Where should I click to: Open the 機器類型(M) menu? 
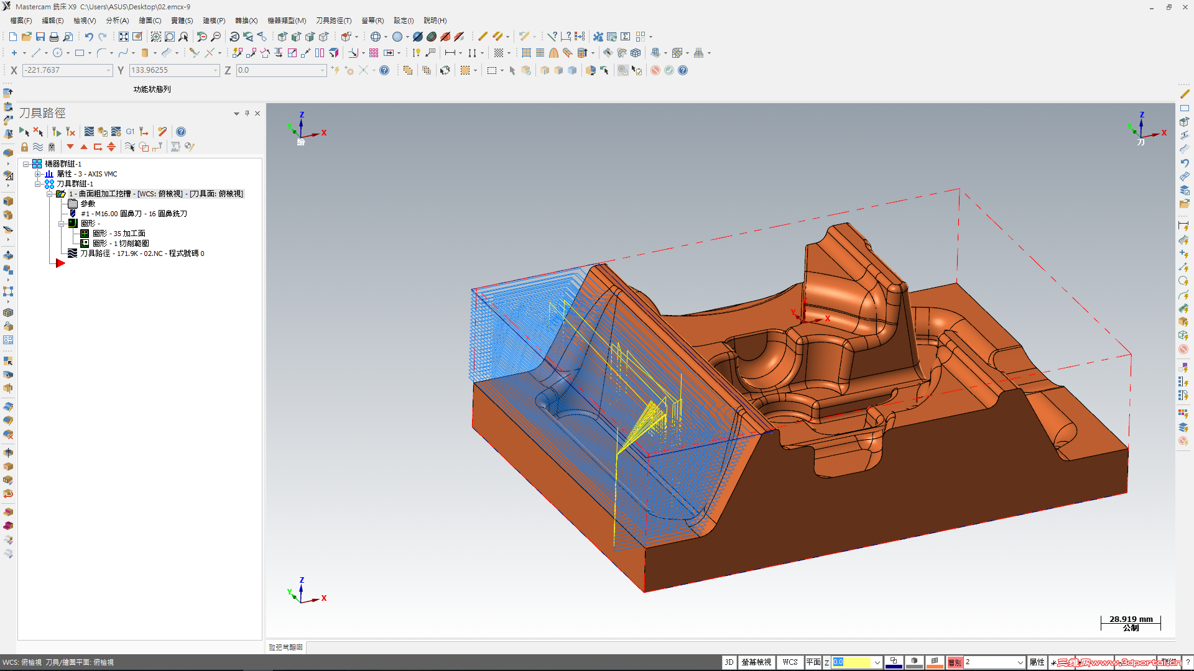[287, 21]
